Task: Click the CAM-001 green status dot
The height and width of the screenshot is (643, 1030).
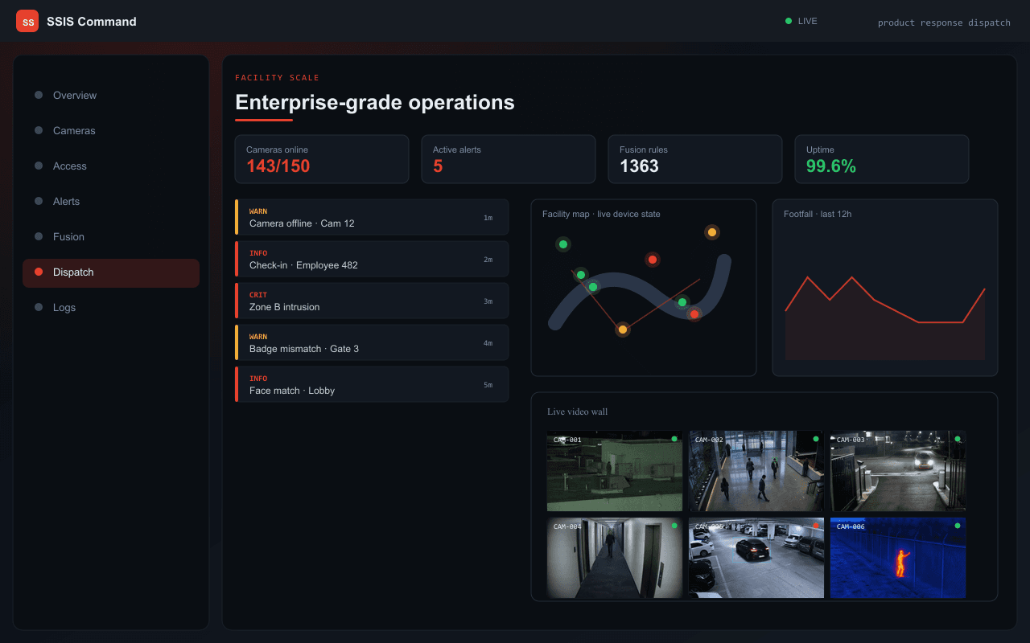Action: point(674,439)
